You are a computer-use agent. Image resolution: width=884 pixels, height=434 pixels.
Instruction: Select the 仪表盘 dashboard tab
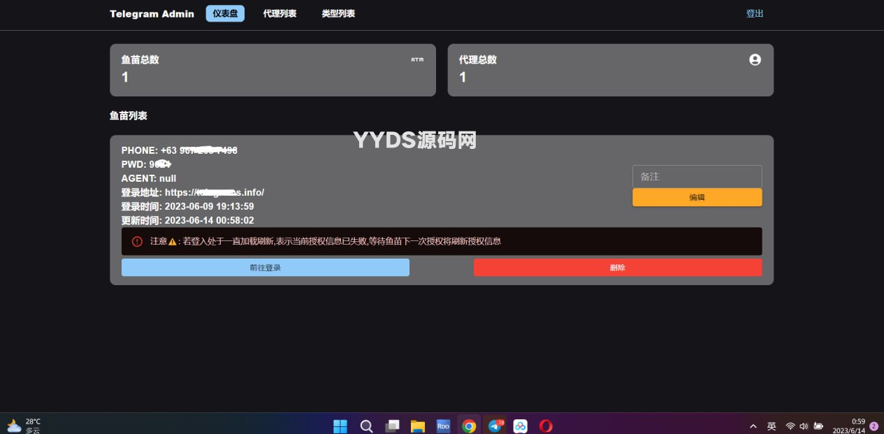(225, 14)
